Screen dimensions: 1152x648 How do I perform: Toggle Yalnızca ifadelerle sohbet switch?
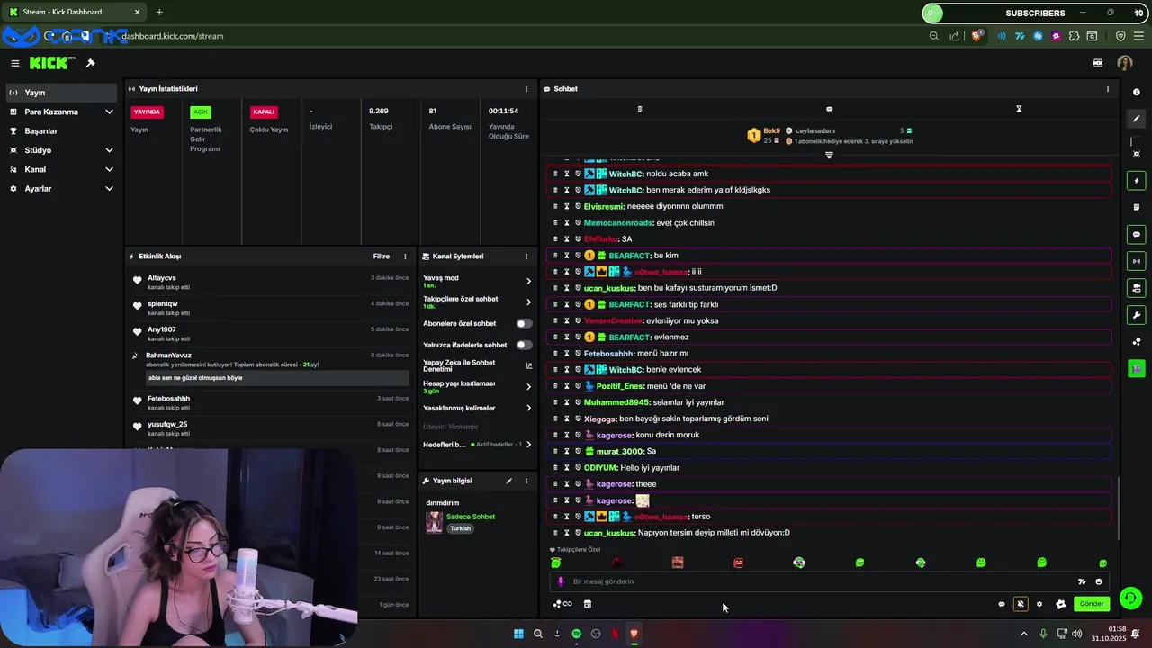pos(524,345)
